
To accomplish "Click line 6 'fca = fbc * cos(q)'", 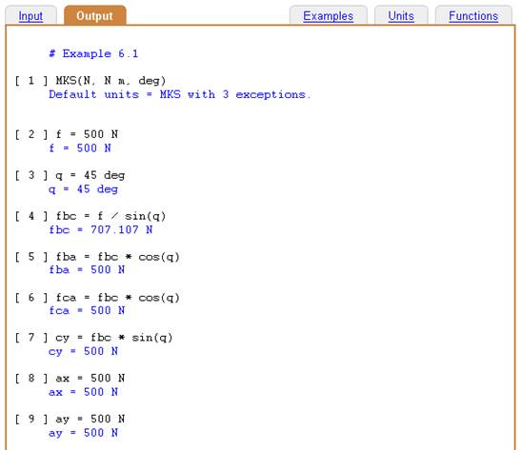I will click(x=117, y=298).
